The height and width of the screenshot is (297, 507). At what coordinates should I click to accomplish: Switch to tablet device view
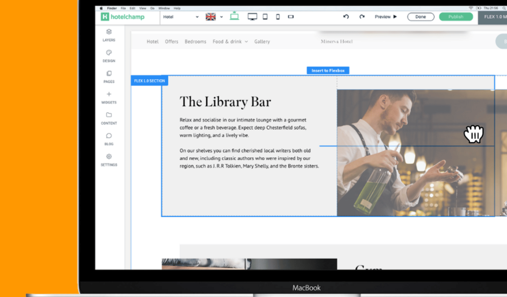[x=265, y=17]
